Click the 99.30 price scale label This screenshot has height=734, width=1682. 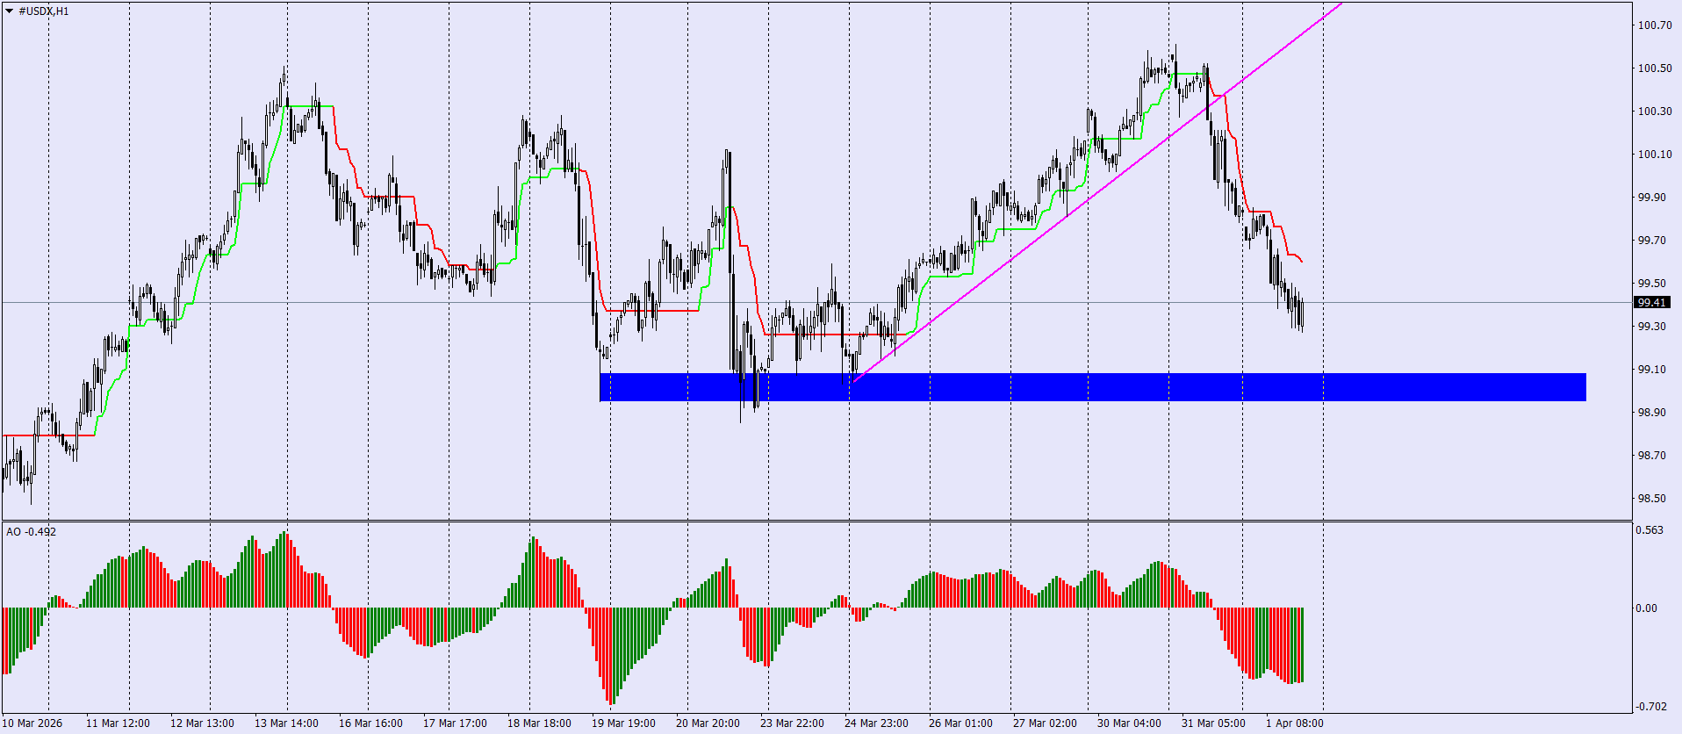click(x=1652, y=327)
